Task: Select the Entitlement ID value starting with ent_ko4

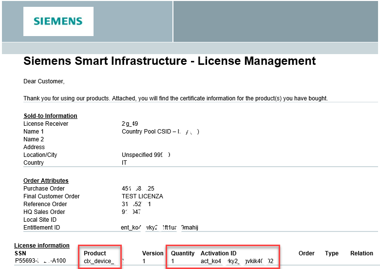Action: pos(159,228)
